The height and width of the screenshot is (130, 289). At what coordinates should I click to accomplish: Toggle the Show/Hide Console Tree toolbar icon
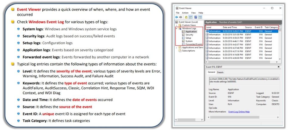click(191, 17)
